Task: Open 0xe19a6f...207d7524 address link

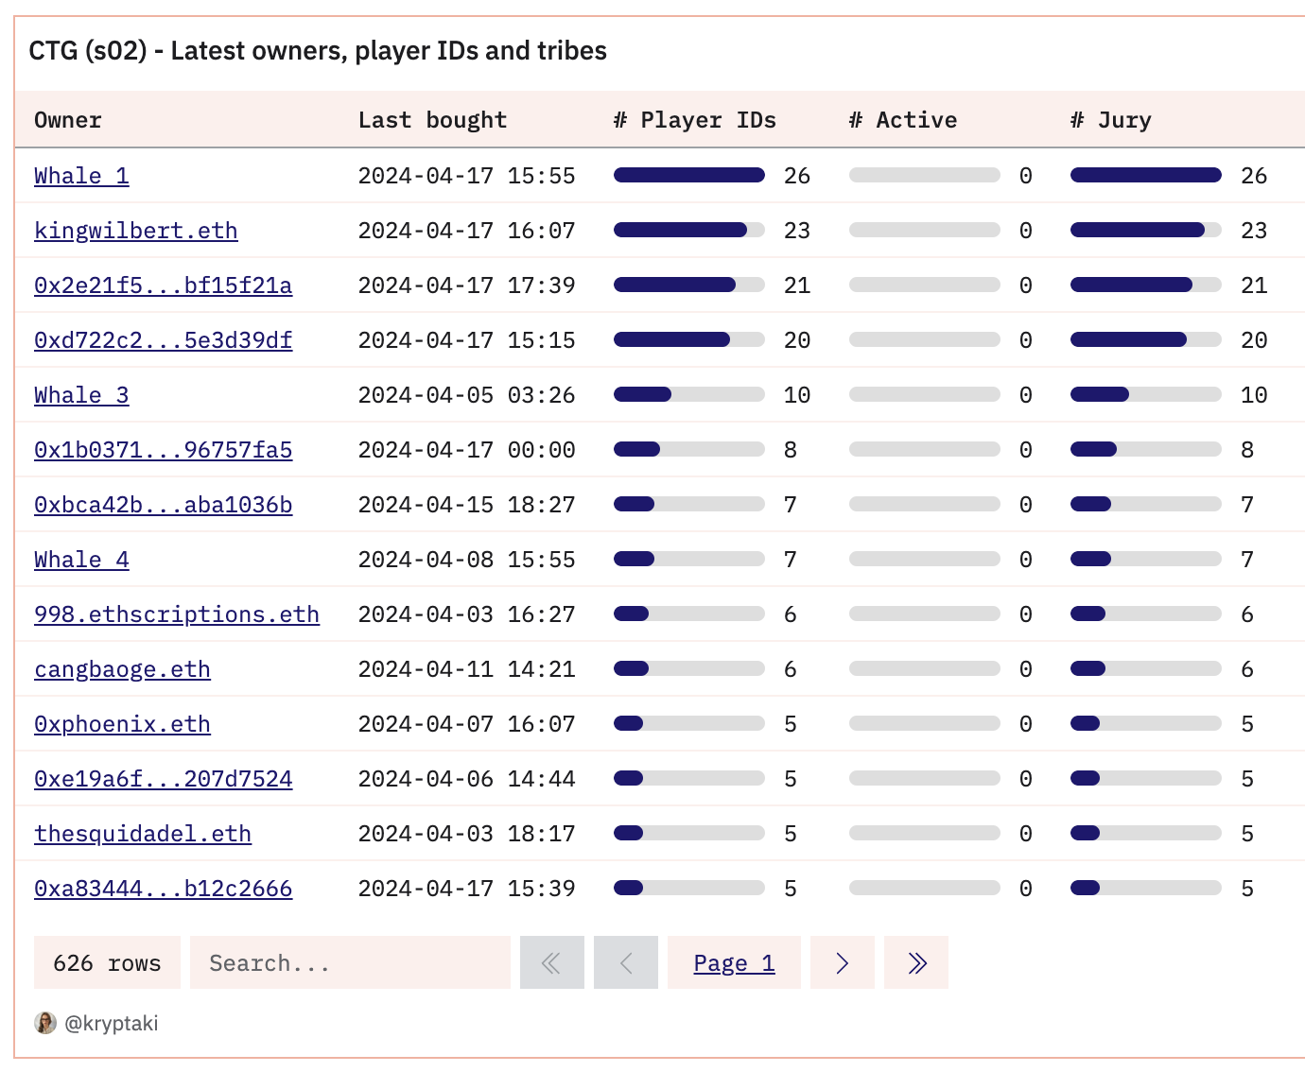Action: click(x=163, y=779)
